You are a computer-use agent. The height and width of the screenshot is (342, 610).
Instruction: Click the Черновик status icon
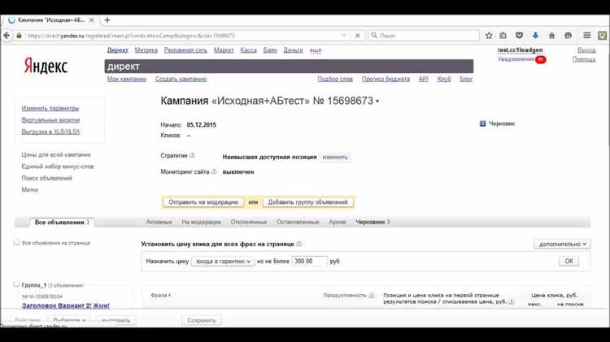pyautogui.click(x=482, y=123)
